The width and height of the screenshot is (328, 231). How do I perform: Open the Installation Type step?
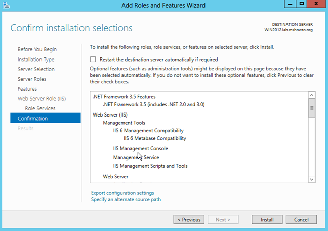pos(36,60)
